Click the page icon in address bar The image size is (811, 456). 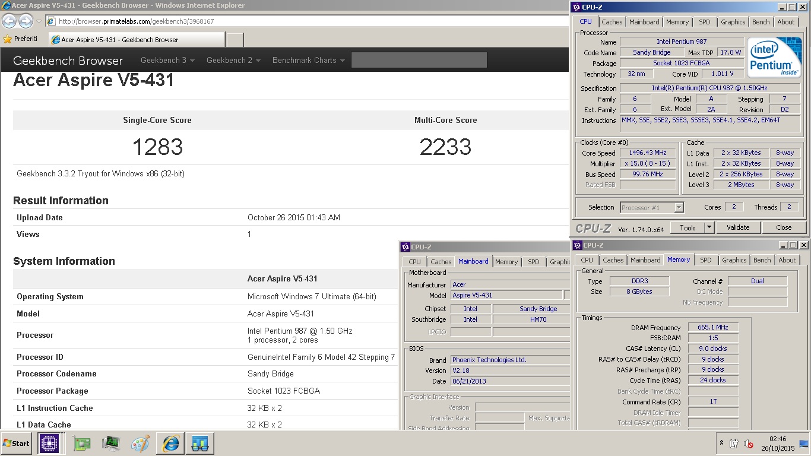pos(51,21)
